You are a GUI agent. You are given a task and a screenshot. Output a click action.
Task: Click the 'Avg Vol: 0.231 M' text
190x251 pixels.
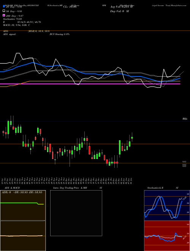click(x=121, y=7)
